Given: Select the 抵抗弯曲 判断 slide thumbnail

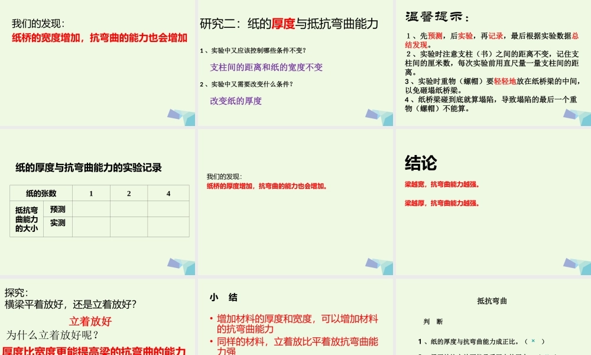Looking at the screenshot, I should (493, 317).
